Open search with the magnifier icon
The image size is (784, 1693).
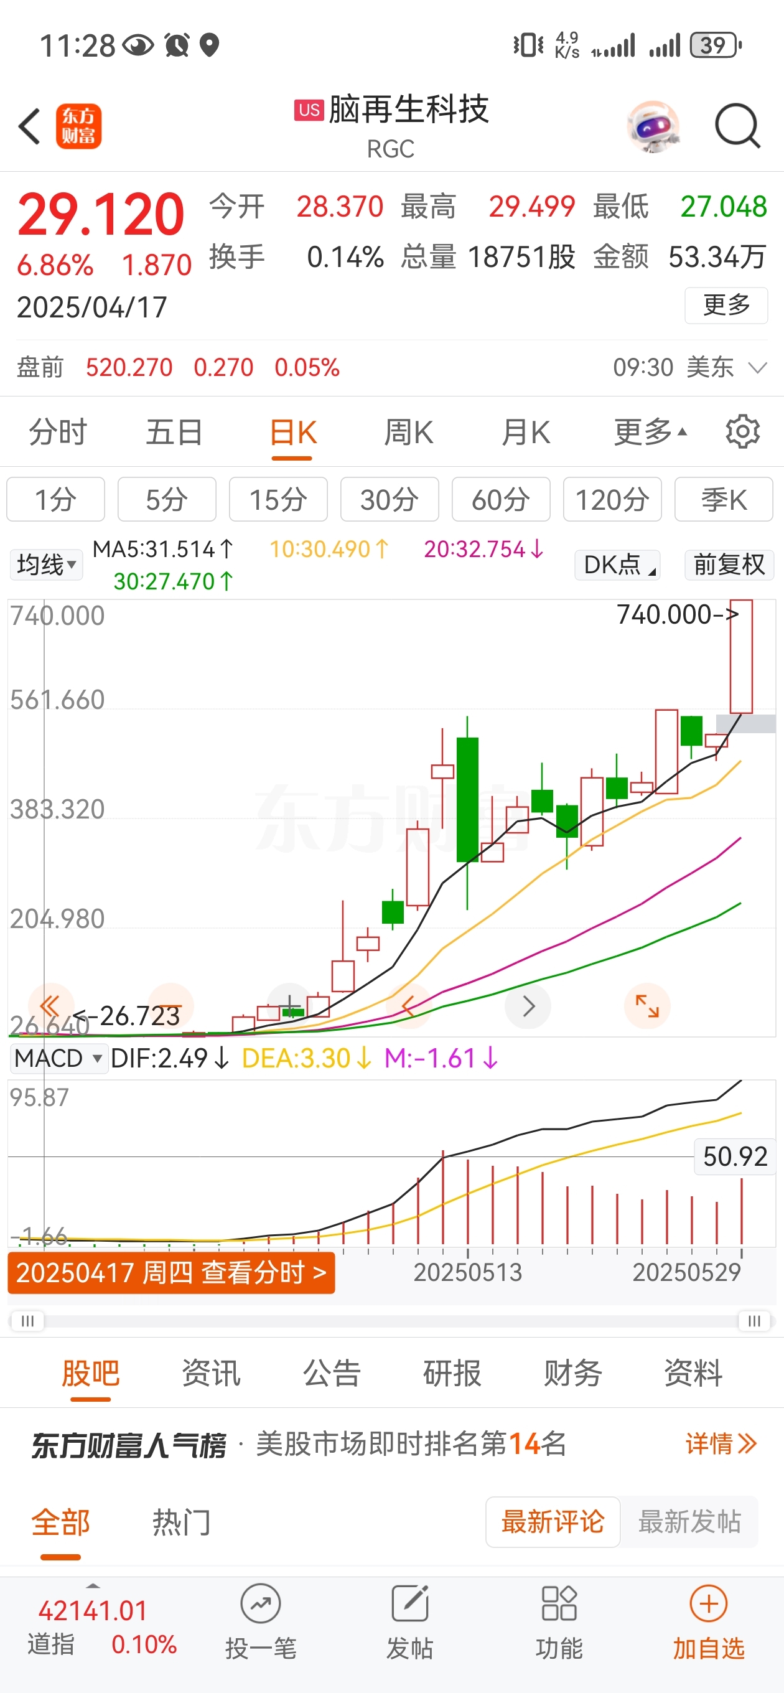(x=737, y=126)
